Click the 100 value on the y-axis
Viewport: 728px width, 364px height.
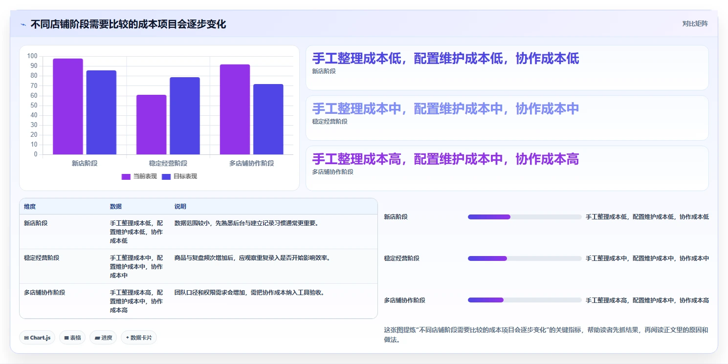pos(32,56)
